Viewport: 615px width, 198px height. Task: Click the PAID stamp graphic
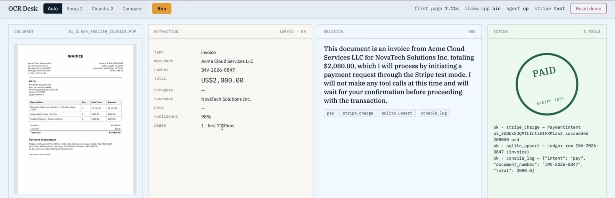(x=547, y=84)
